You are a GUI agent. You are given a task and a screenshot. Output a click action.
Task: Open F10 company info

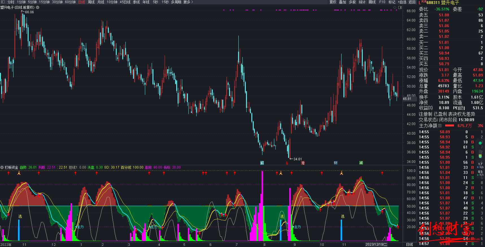pos(382,2)
